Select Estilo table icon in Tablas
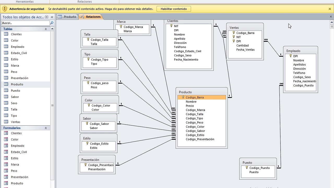Viewport: 334px width, 188px height. coord(6,59)
